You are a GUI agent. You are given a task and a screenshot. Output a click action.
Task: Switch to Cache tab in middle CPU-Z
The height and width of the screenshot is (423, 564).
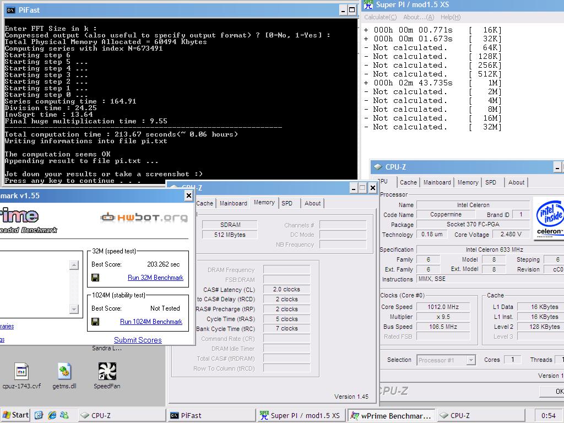click(205, 203)
